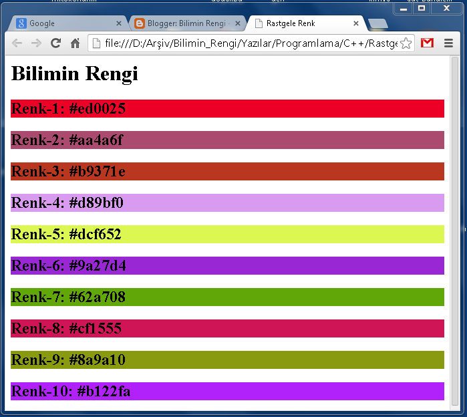This screenshot has width=467, height=417.
Task: Click the yellow Renk-5 #dcf652 bar
Action: [227, 234]
